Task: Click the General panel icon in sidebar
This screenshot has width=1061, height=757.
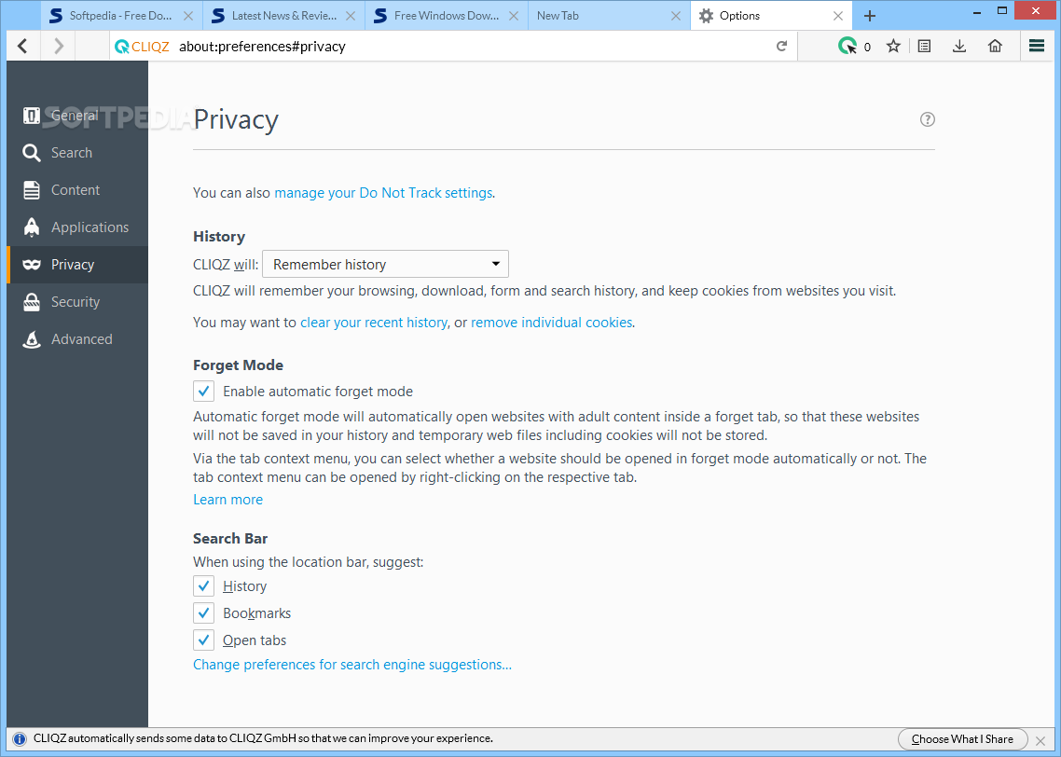Action: tap(31, 116)
